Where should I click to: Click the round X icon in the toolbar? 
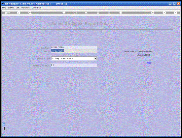coord(176,13)
